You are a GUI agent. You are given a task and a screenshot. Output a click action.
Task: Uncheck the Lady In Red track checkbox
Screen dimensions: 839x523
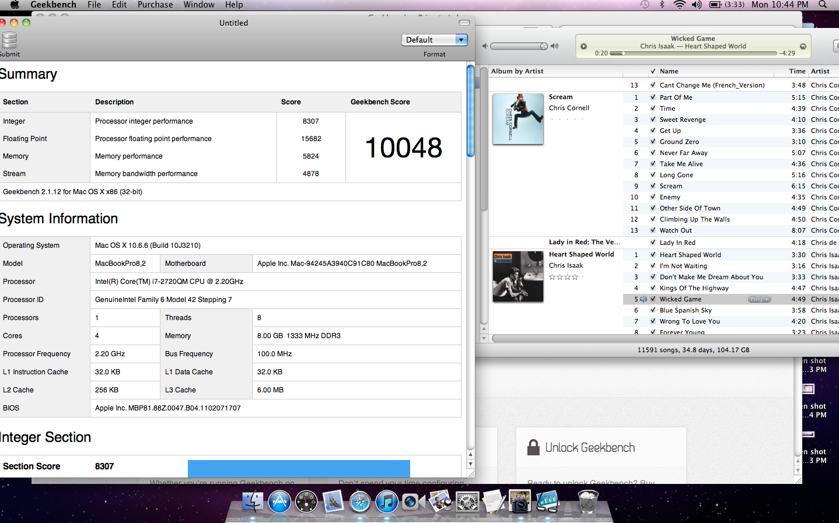tap(653, 243)
